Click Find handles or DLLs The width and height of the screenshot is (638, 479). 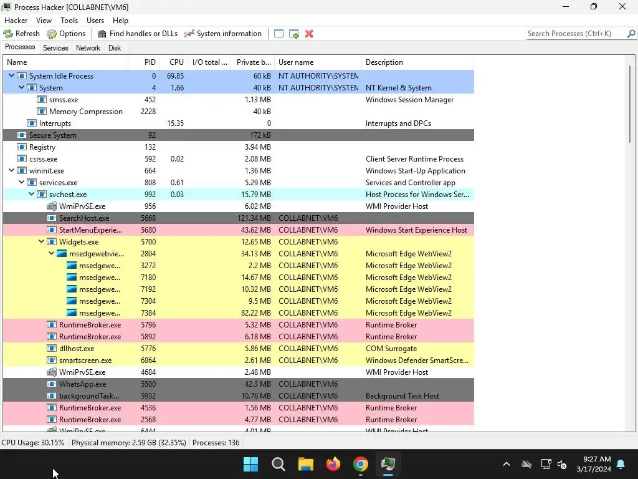[x=138, y=34]
